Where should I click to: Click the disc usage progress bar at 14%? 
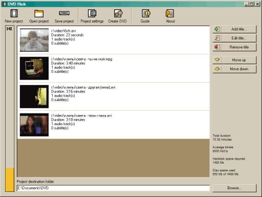click(x=10, y=109)
